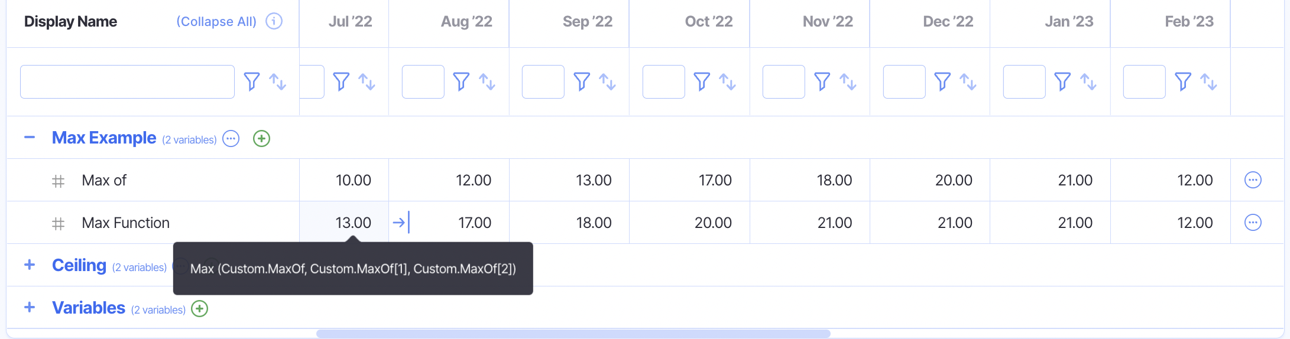This screenshot has width=1290, height=339.
Task: Select the Max Function Jul '22 cell
Action: click(x=344, y=223)
